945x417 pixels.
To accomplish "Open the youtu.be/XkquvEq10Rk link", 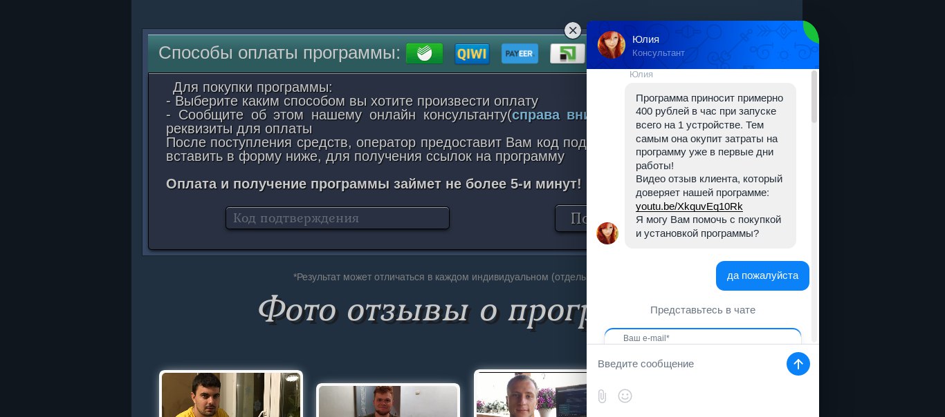I will click(689, 206).
